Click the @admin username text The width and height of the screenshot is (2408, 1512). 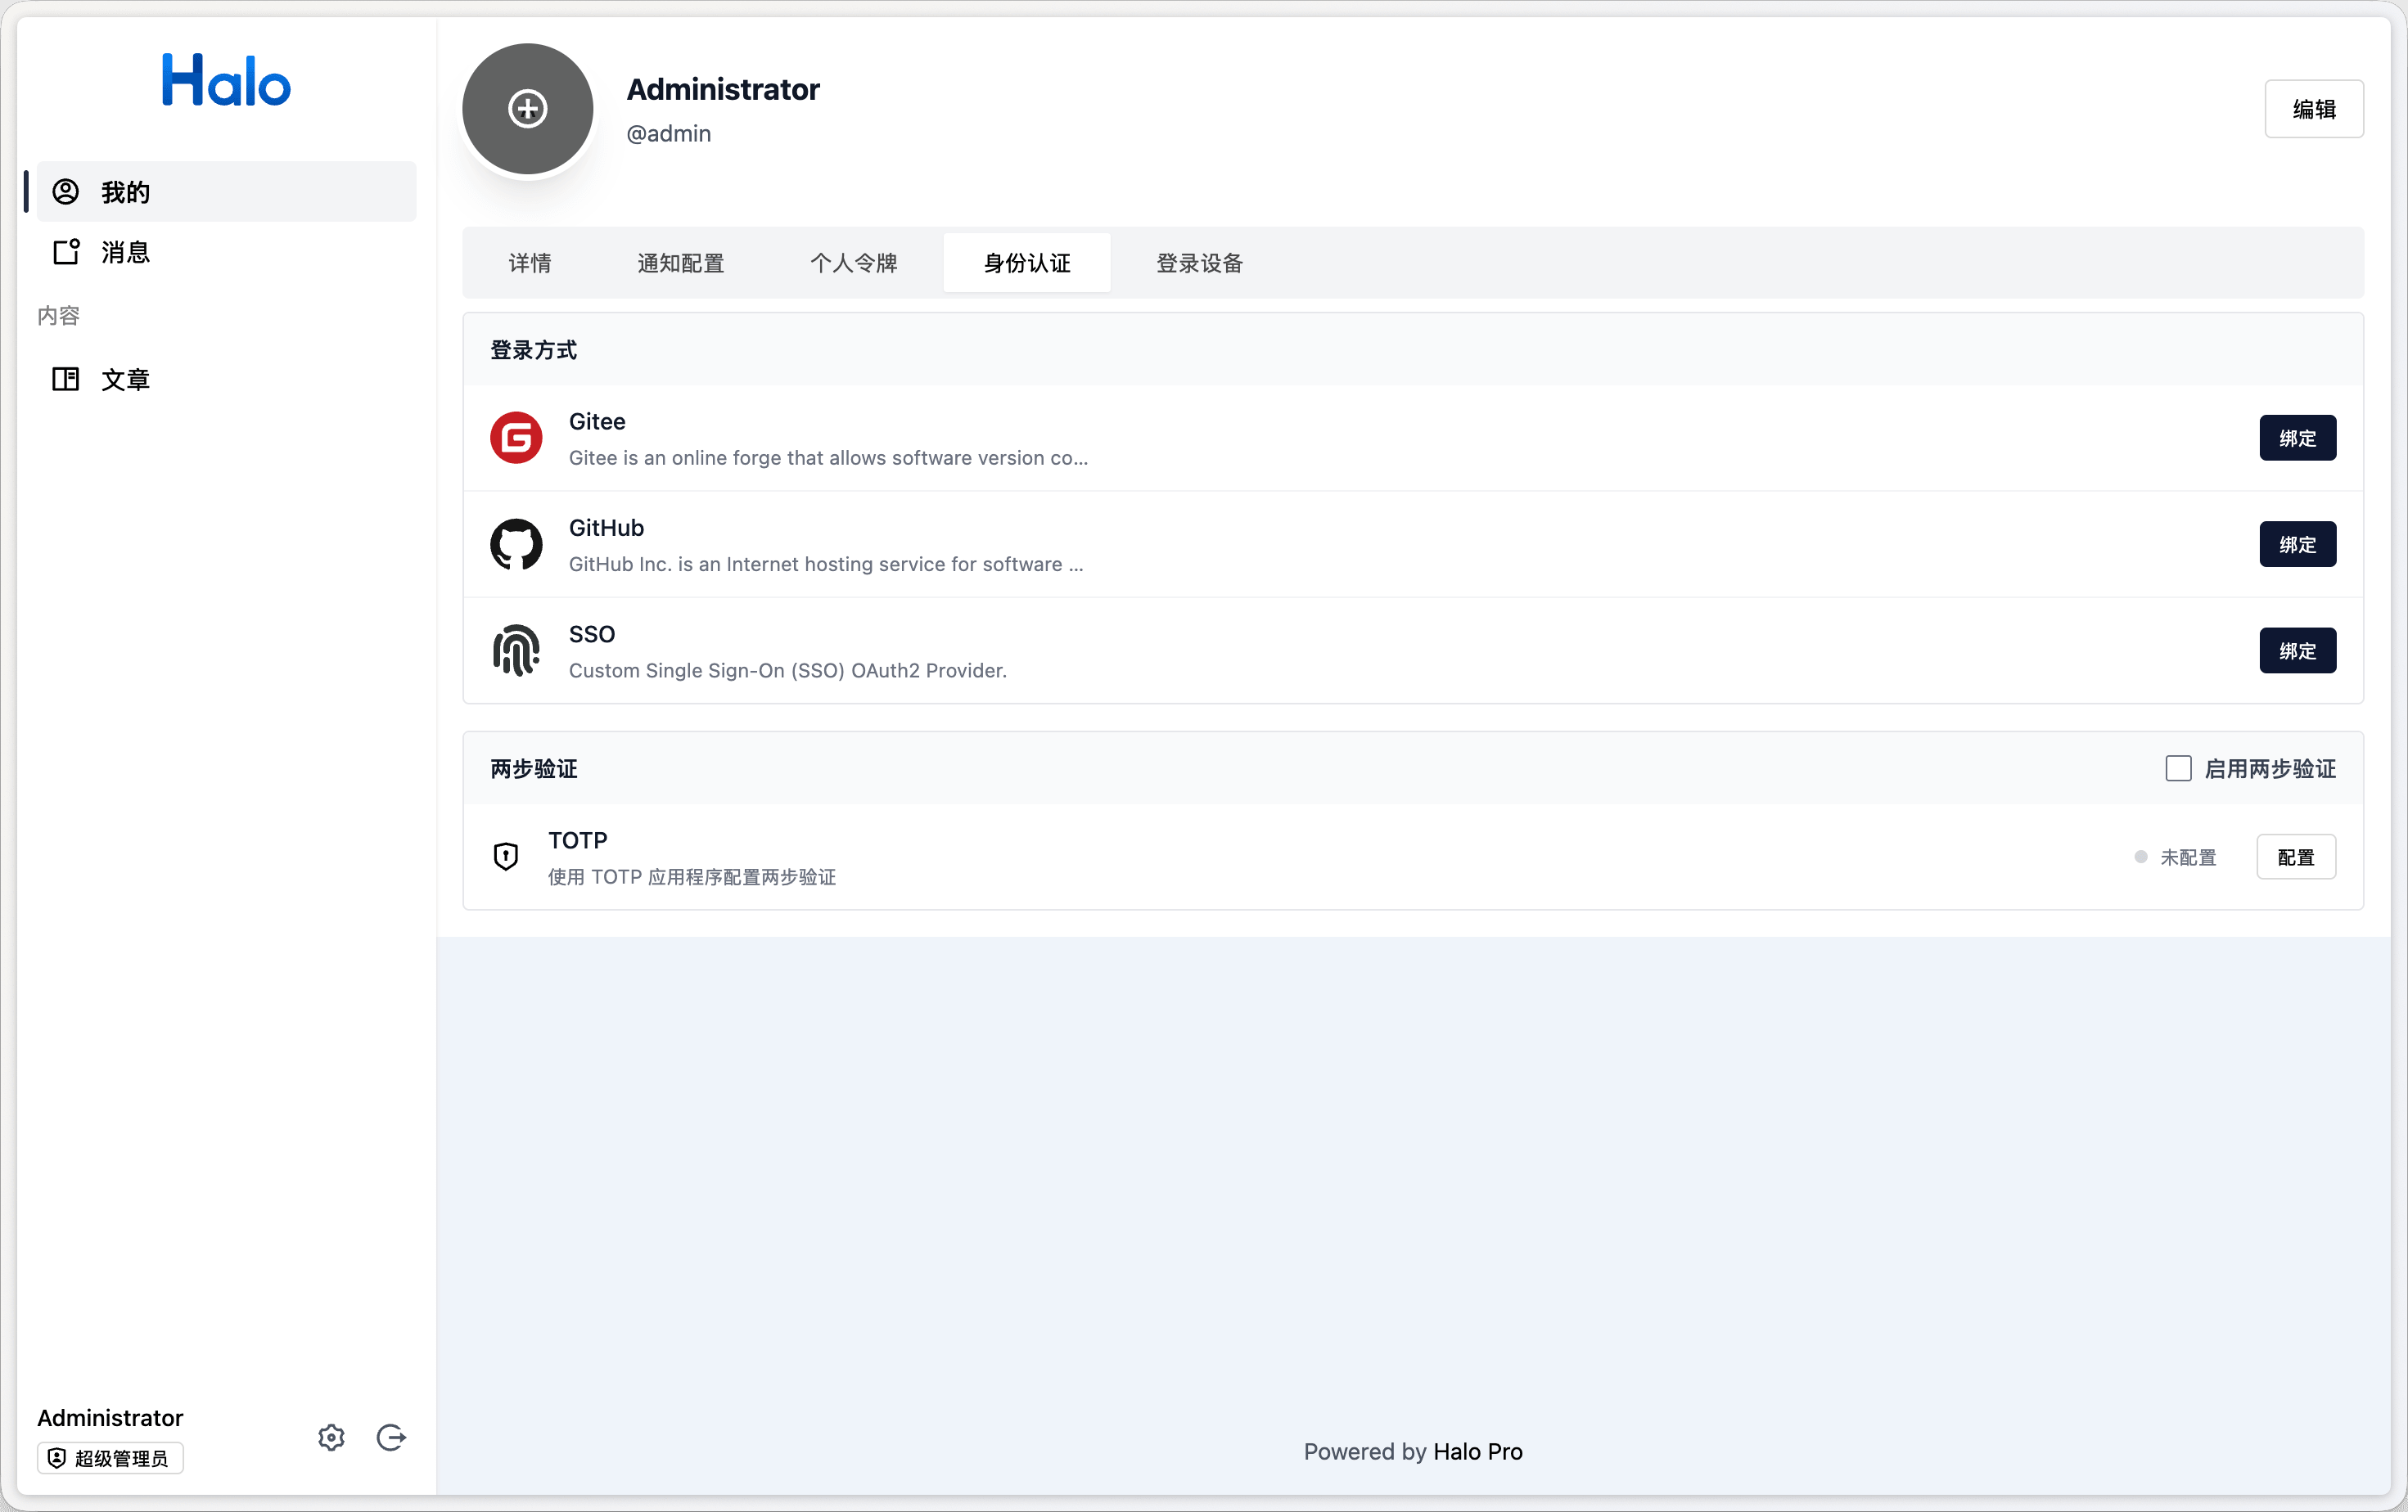pos(668,134)
